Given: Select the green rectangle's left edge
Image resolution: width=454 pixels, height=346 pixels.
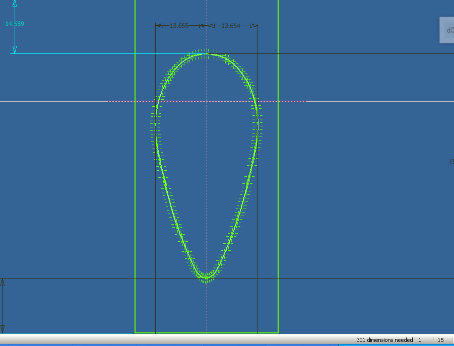Looking at the screenshot, I should tap(135, 201).
